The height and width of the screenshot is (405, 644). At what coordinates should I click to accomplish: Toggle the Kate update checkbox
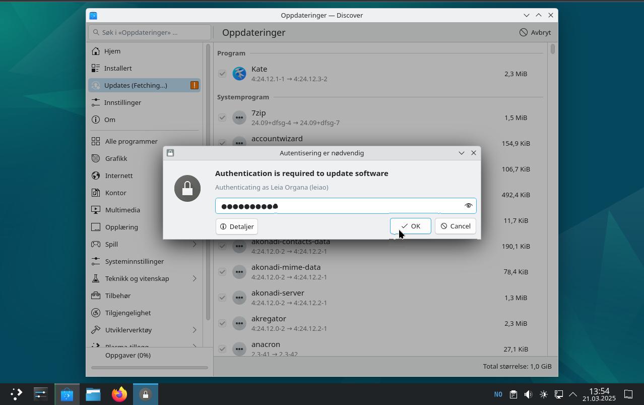pos(222,74)
